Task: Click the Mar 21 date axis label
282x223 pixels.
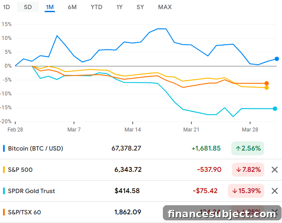Action: click(191, 130)
